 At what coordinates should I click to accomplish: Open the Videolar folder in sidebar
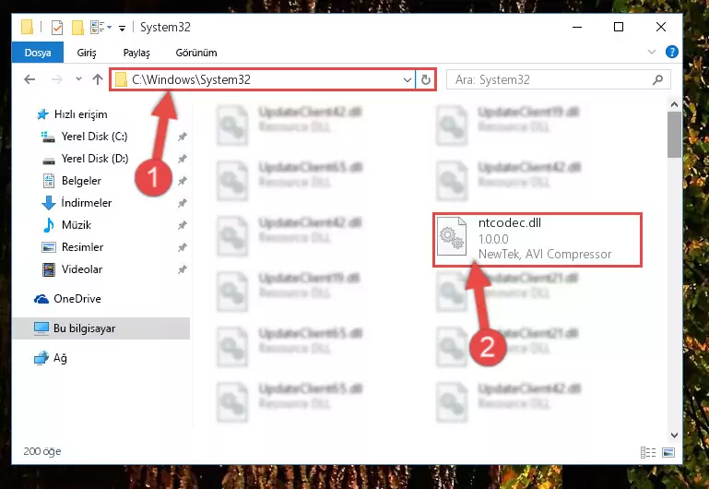tap(81, 269)
